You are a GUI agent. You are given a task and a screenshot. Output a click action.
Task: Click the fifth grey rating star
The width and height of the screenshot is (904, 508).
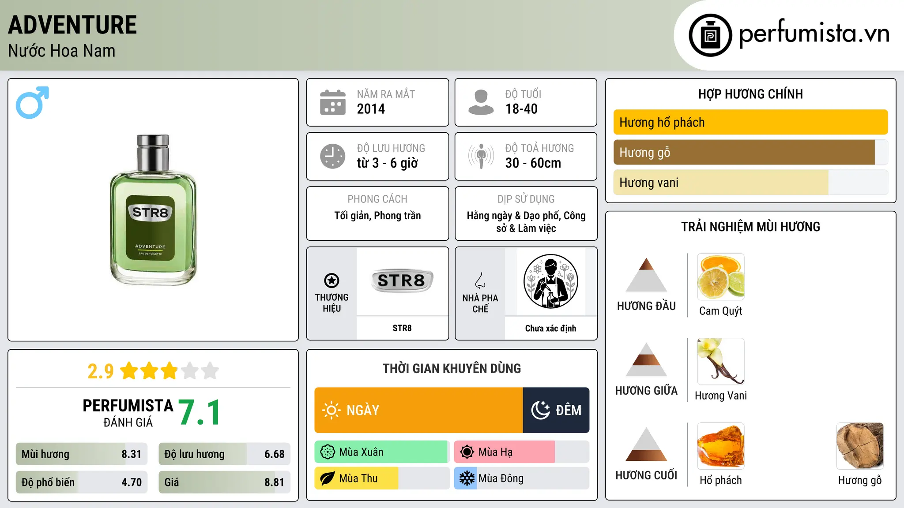point(210,370)
